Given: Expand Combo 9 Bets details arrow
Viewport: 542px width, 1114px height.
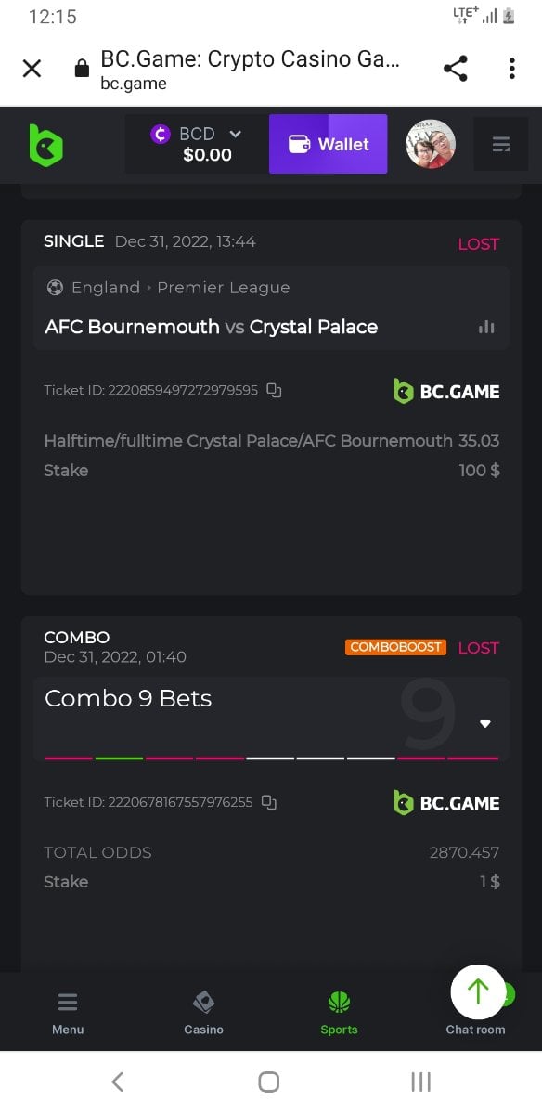Looking at the screenshot, I should point(485,724).
